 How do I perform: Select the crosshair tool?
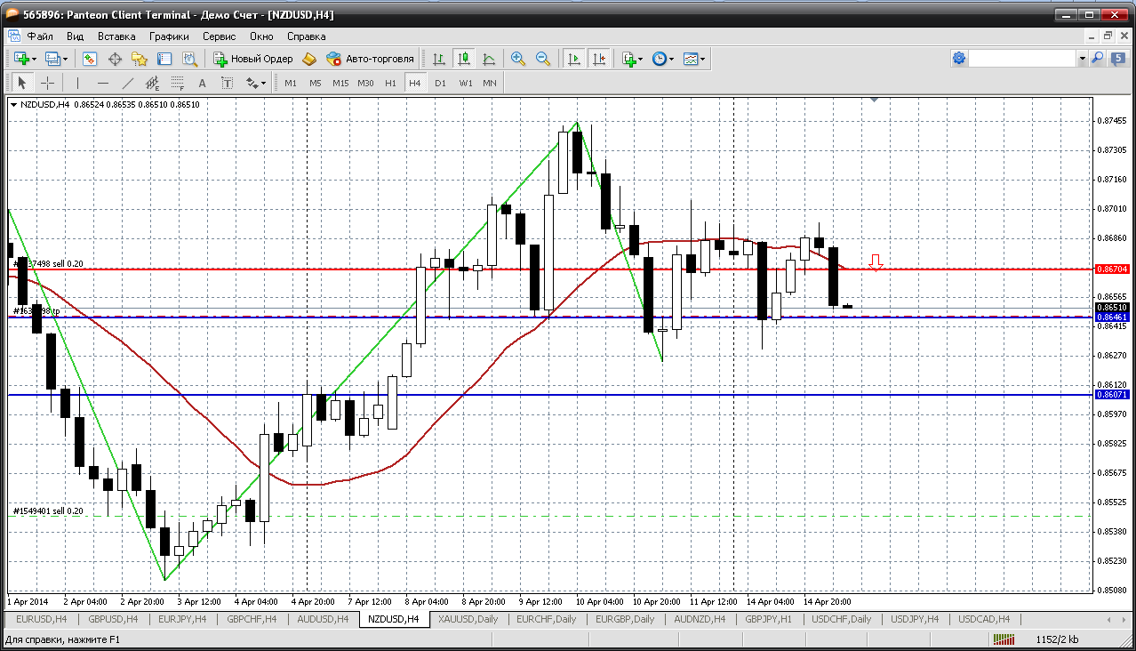pyautogui.click(x=47, y=83)
